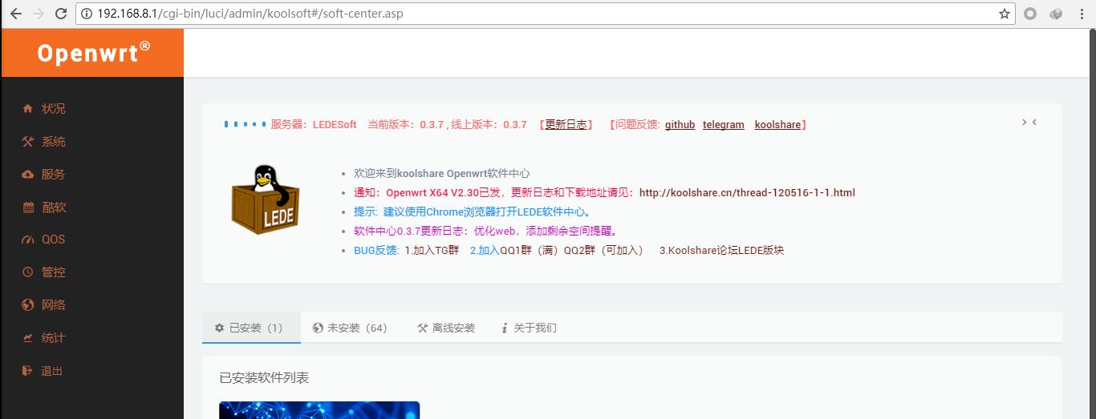The height and width of the screenshot is (419, 1096).
Task: Click the installed software thumbnail
Action: [x=319, y=409]
